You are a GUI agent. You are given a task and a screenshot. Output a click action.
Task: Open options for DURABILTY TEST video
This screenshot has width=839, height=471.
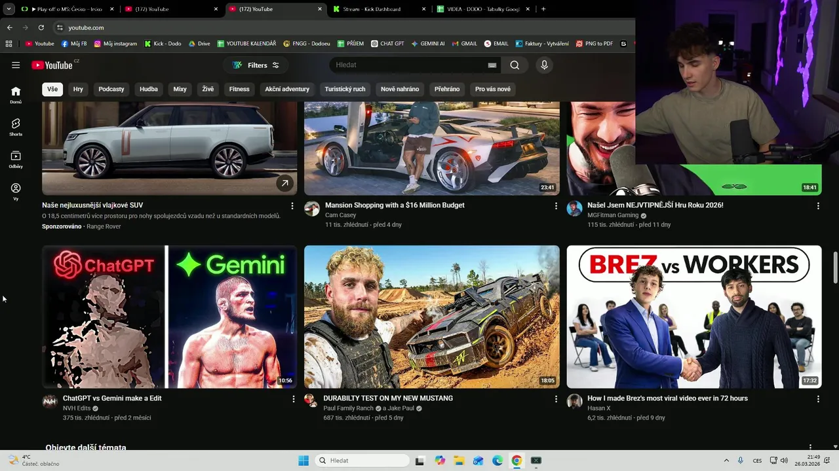click(x=556, y=398)
